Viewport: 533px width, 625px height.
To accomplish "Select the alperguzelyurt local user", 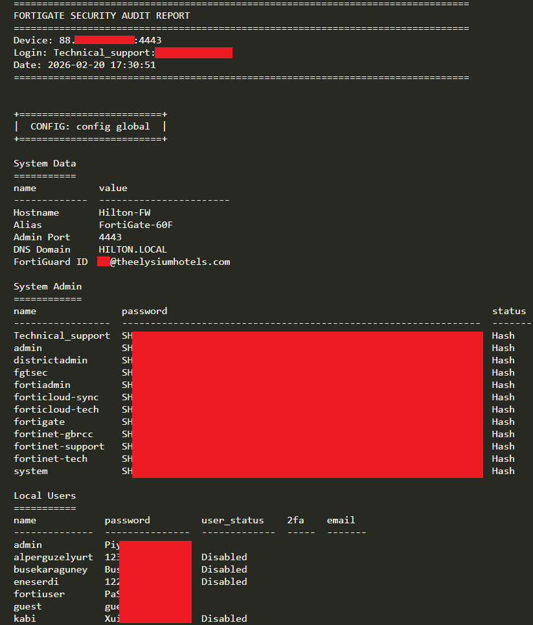I will pyautogui.click(x=53, y=557).
